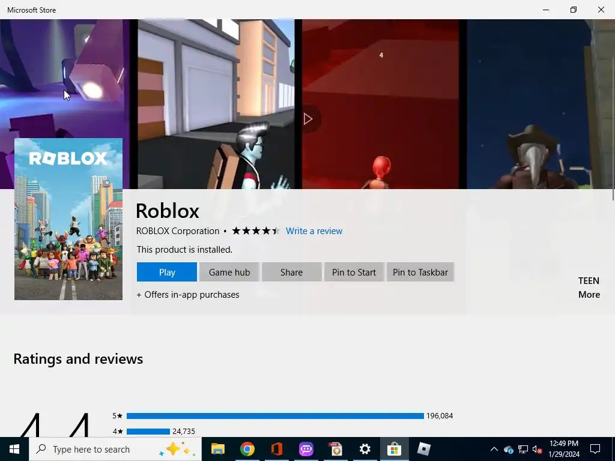This screenshot has height=461, width=615.
Task: Click the ROBLOX Corporation publisher name
Action: 178,231
